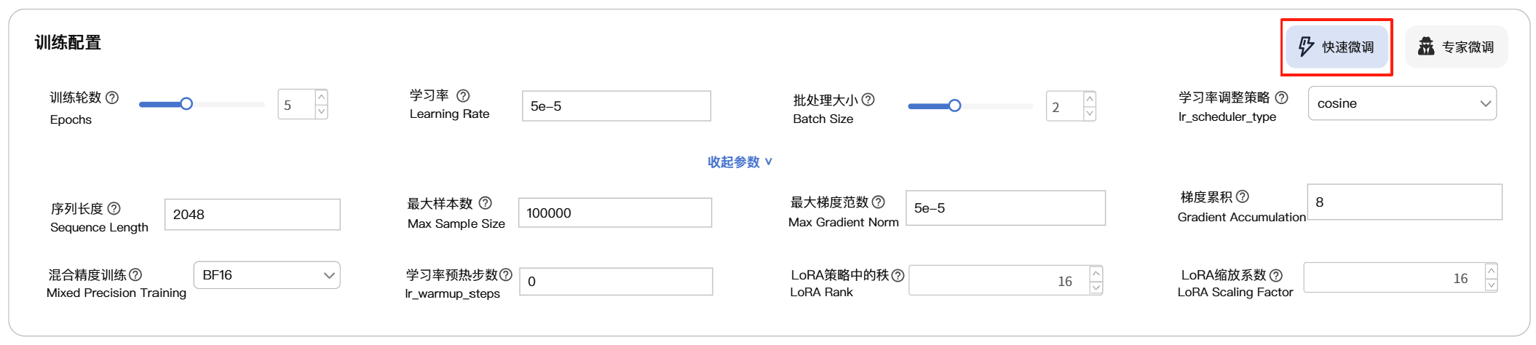Click help icon beside 学习率 Learning Rate
Viewport: 1536px width, 345px height.
463,95
